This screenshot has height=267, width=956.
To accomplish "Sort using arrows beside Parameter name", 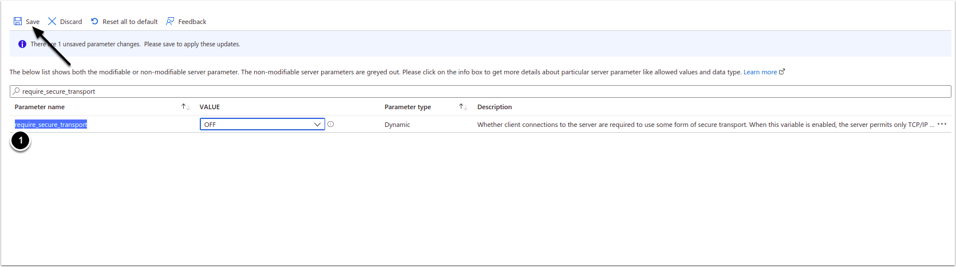I will (185, 107).
